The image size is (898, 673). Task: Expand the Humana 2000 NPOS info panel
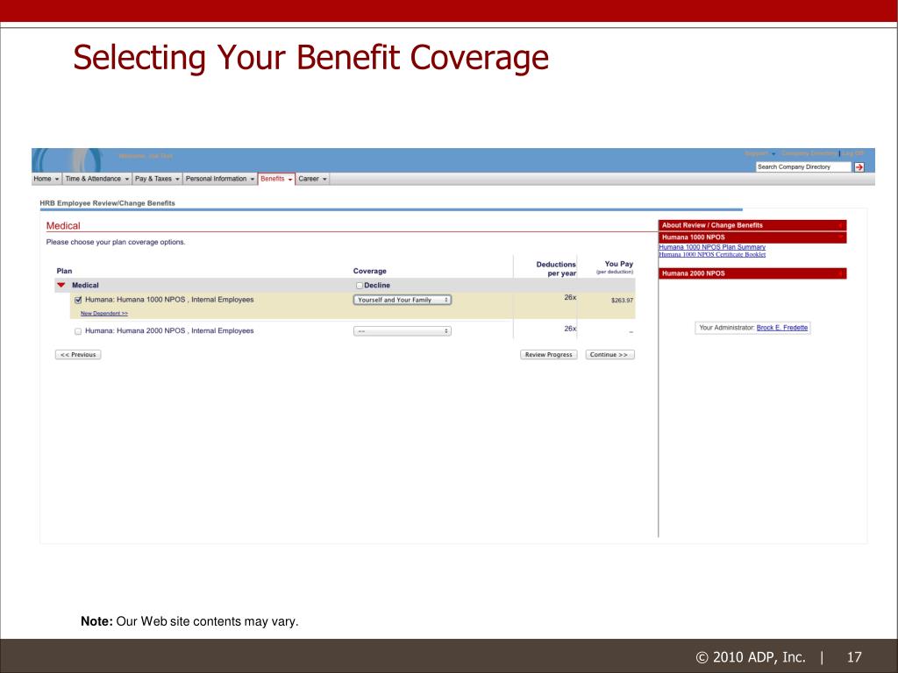point(752,273)
